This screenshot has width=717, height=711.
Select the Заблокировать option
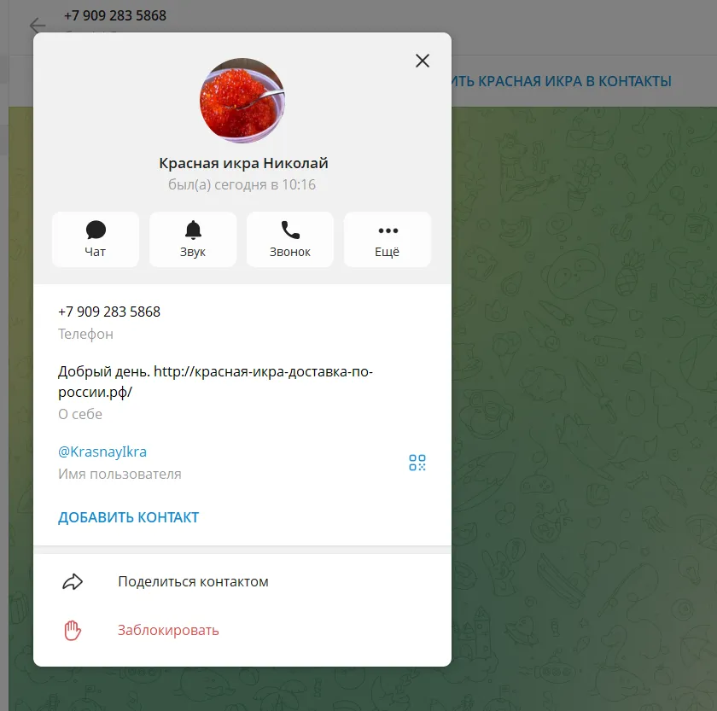point(168,631)
